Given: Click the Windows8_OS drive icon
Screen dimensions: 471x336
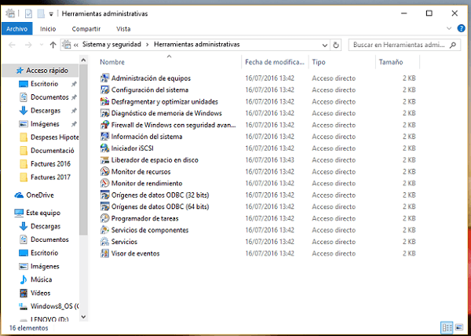Looking at the screenshot, I should pyautogui.click(x=23, y=307).
